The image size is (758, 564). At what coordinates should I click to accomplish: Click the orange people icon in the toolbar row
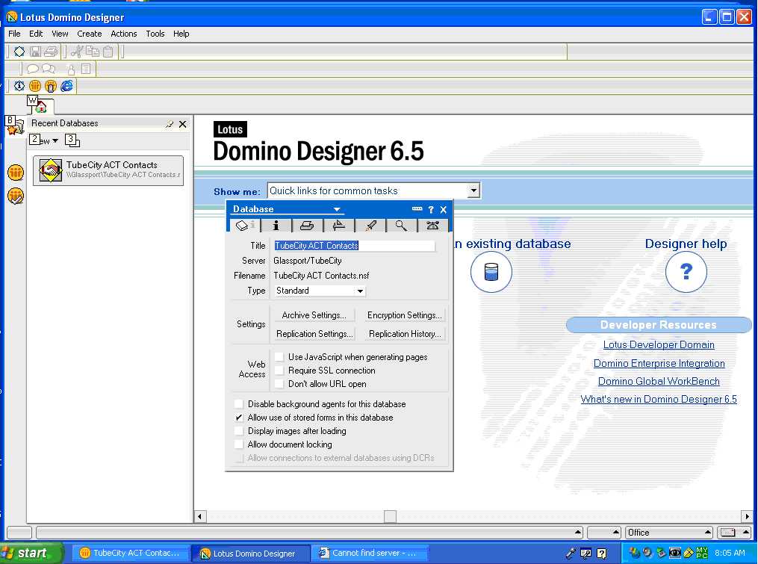(35, 86)
